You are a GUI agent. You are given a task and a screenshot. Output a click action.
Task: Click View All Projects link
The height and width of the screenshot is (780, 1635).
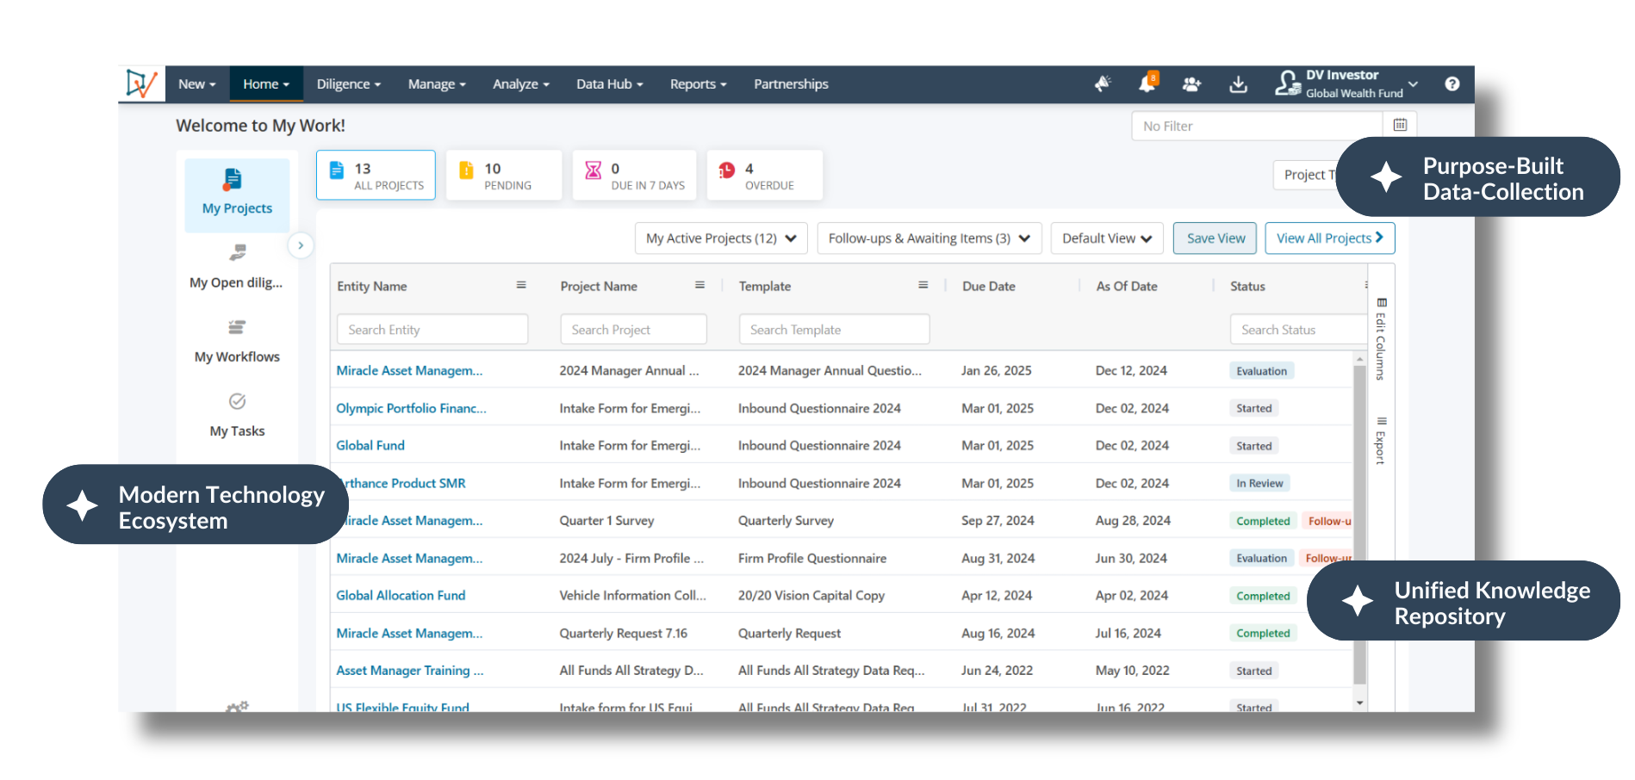1330,238
